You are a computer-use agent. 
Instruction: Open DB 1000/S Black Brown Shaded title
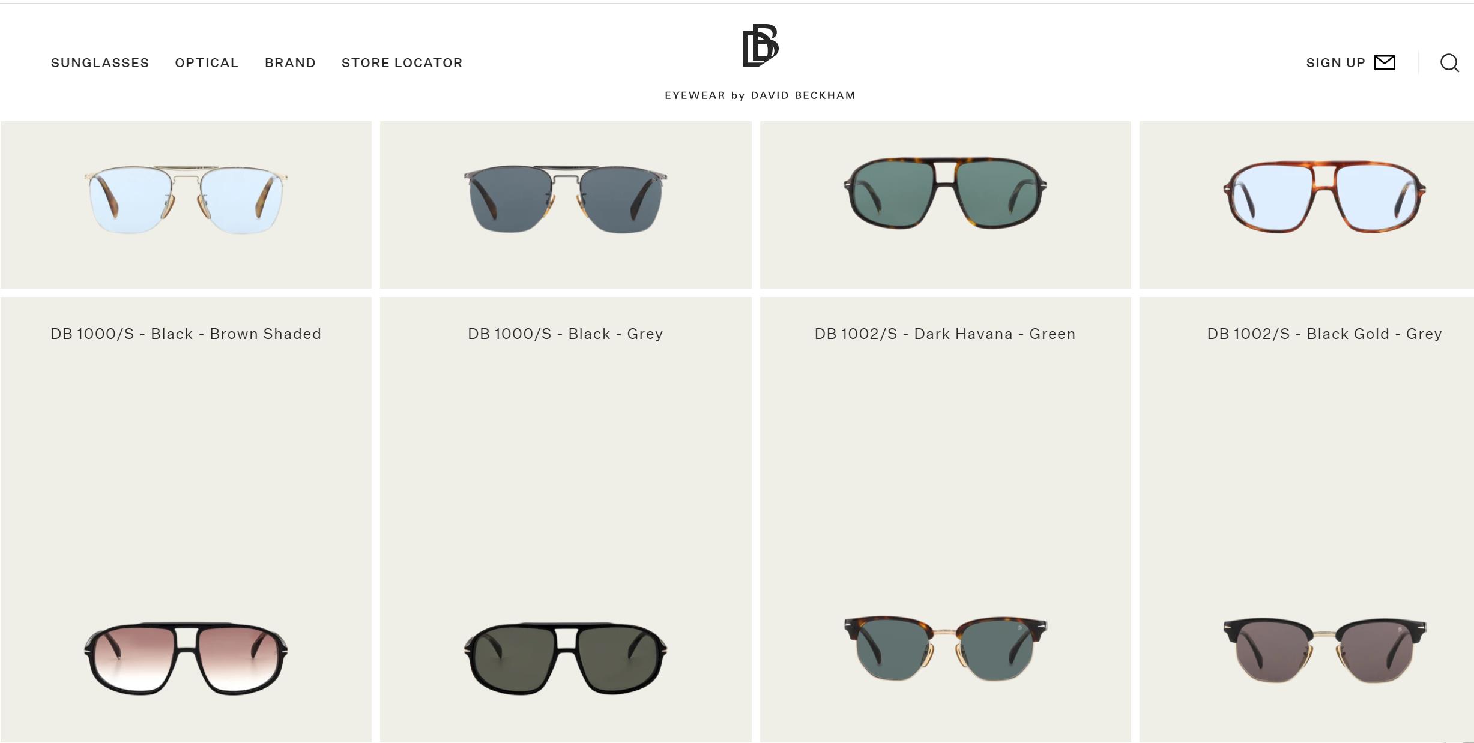click(186, 334)
